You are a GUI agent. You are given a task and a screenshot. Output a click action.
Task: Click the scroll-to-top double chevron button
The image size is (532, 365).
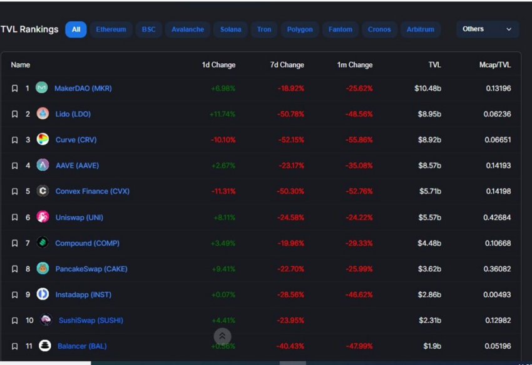(x=222, y=336)
